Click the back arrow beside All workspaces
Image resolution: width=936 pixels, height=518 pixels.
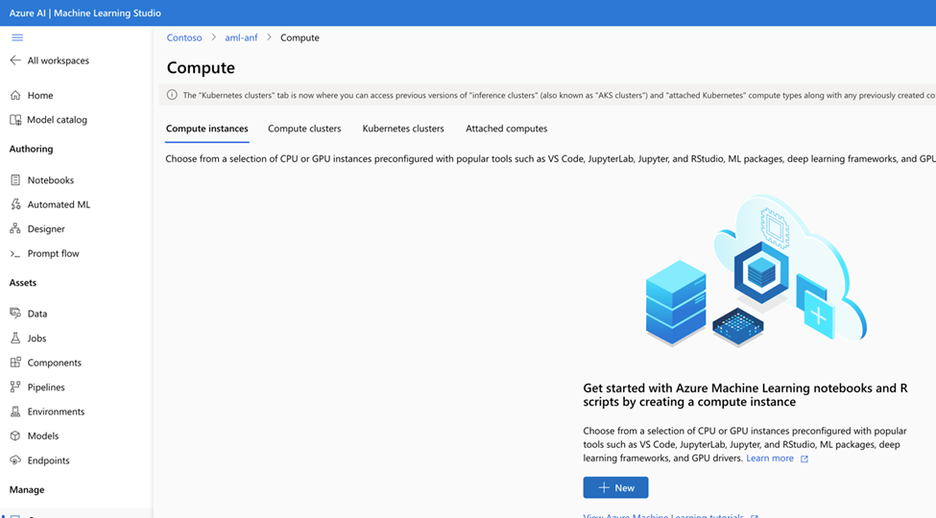coord(15,60)
